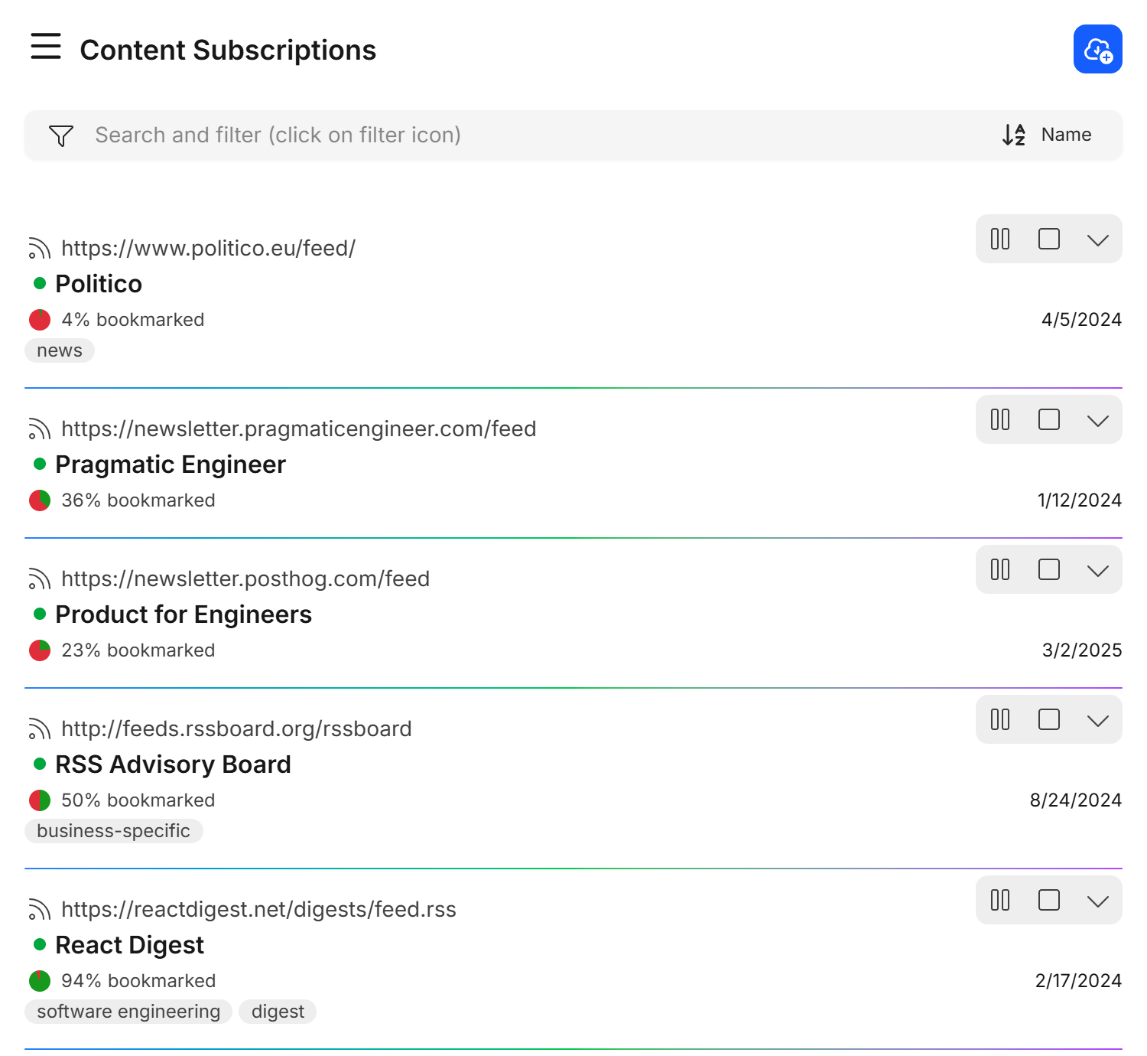Screen dimensions: 1147x1056
Task: Open the filter funnel icon
Action: [x=61, y=135]
